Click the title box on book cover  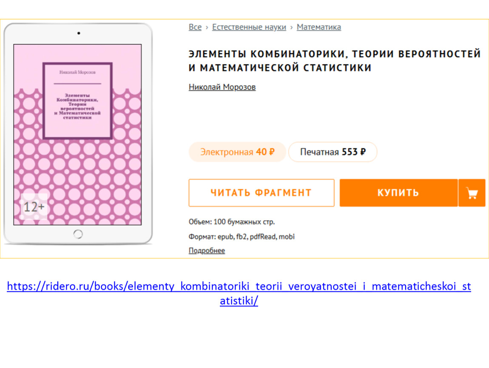click(77, 101)
